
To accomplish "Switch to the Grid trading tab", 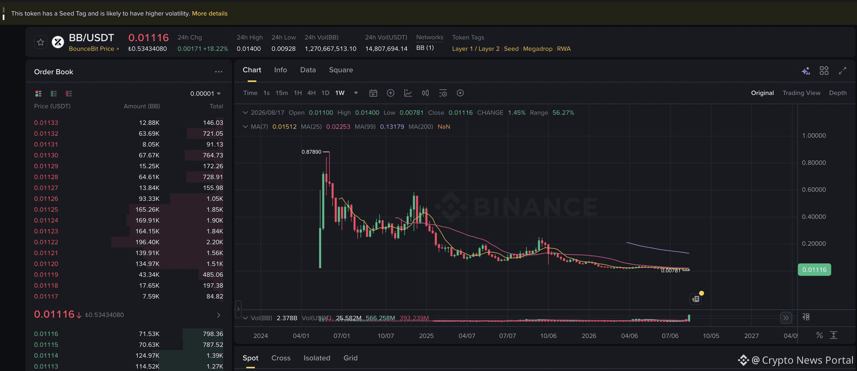I will pyautogui.click(x=351, y=358).
